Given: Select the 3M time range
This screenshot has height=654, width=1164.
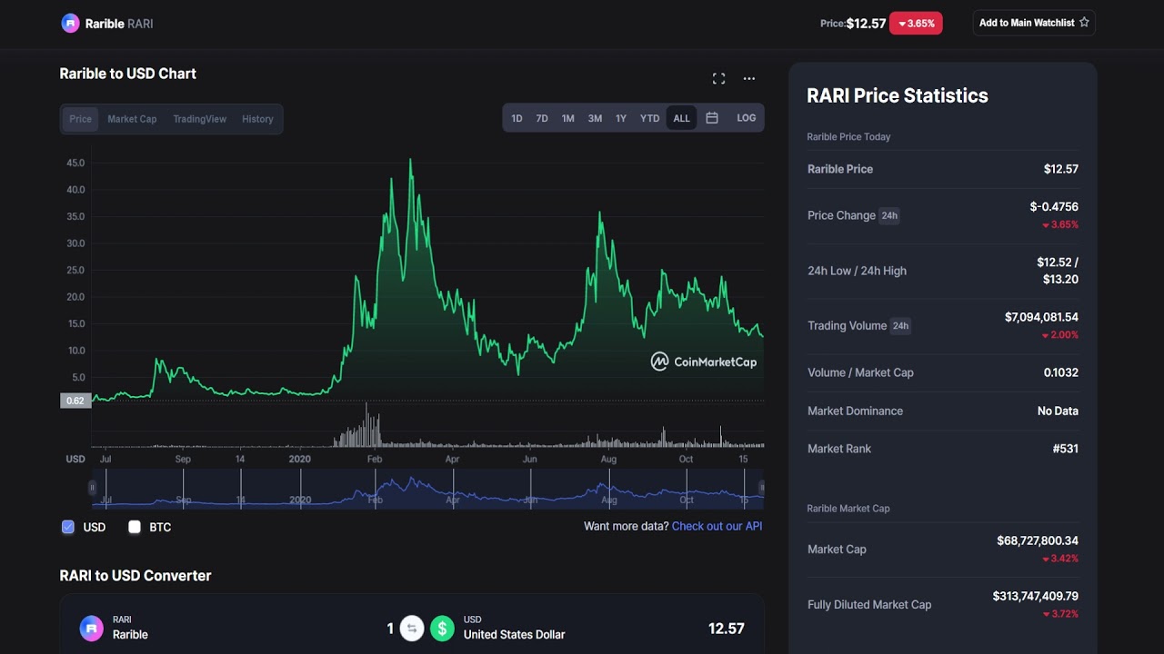Looking at the screenshot, I should click(595, 118).
